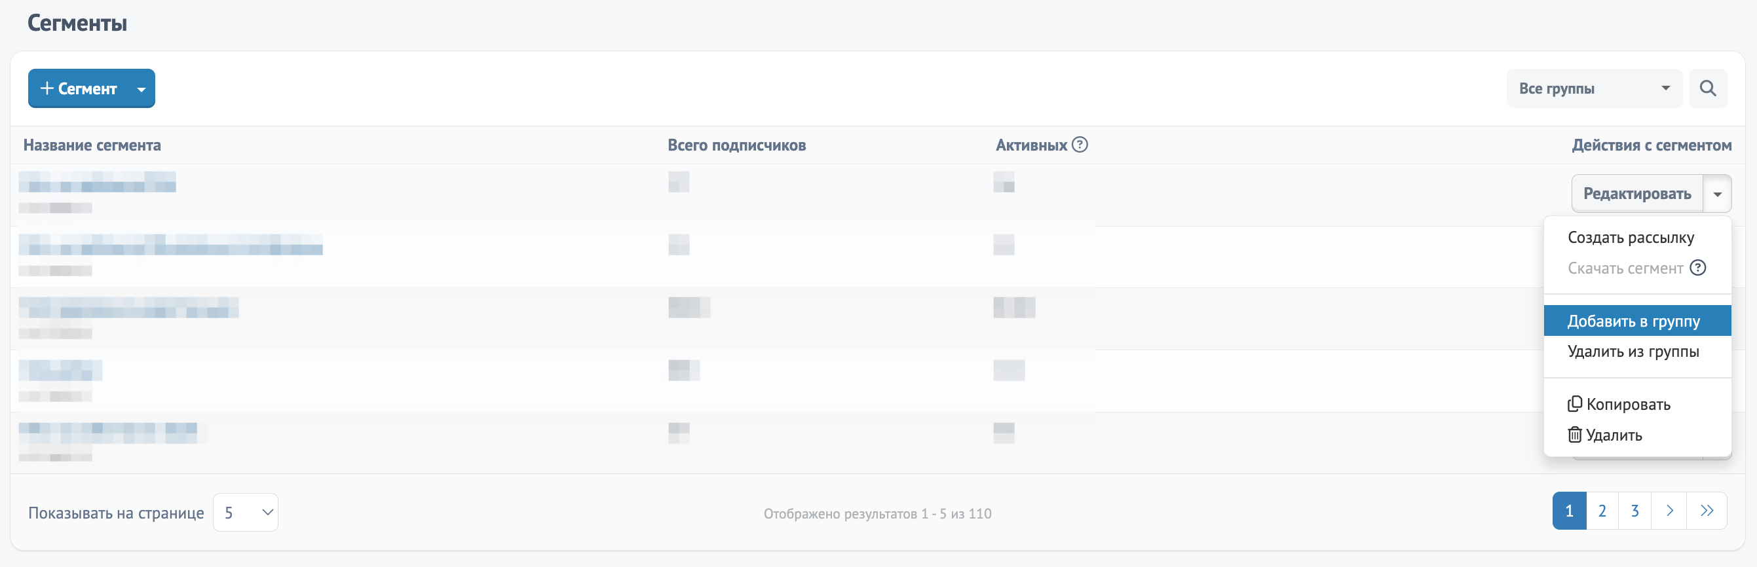The height and width of the screenshot is (567, 1757).
Task: Go to page 3
Action: [x=1635, y=511]
